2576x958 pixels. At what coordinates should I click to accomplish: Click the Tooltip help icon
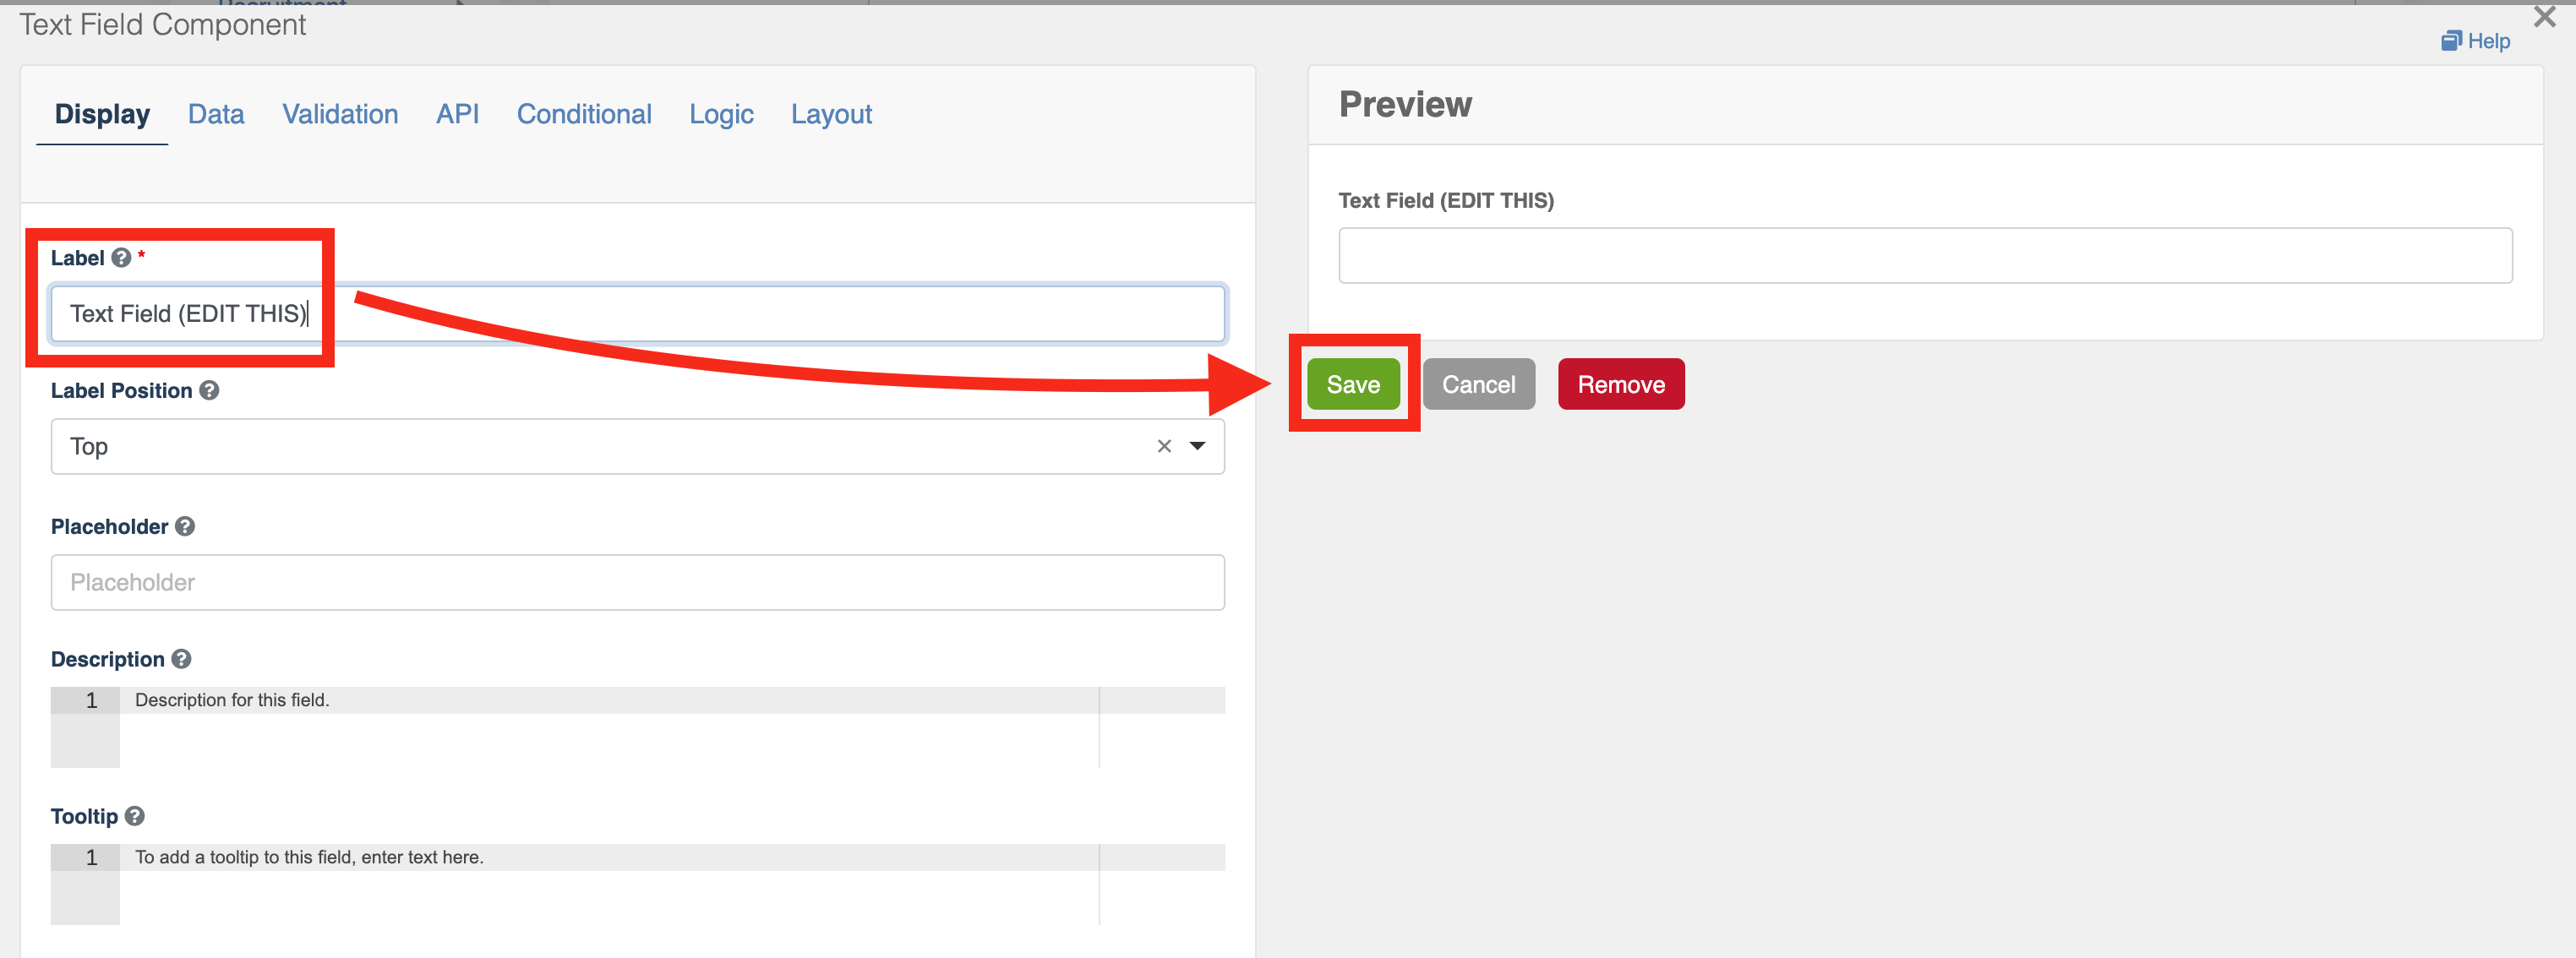click(135, 816)
